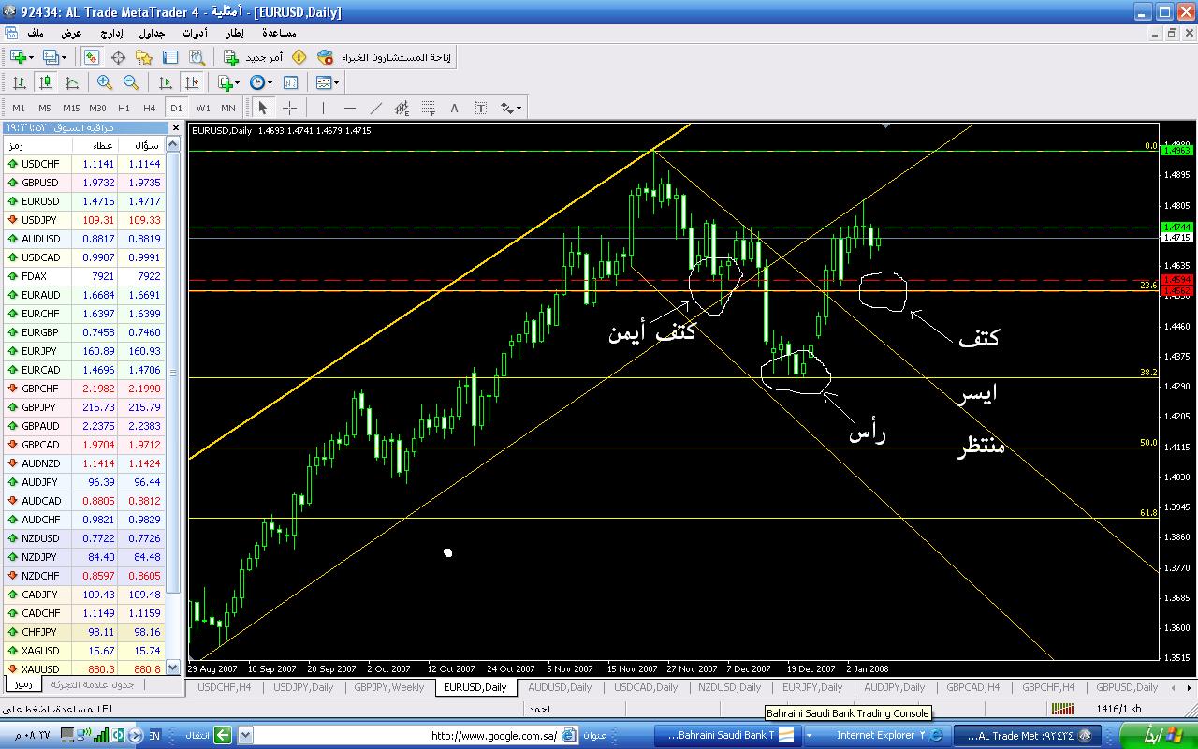Click Market Watch scrollbar down arrow
1198x749 pixels.
(172, 668)
